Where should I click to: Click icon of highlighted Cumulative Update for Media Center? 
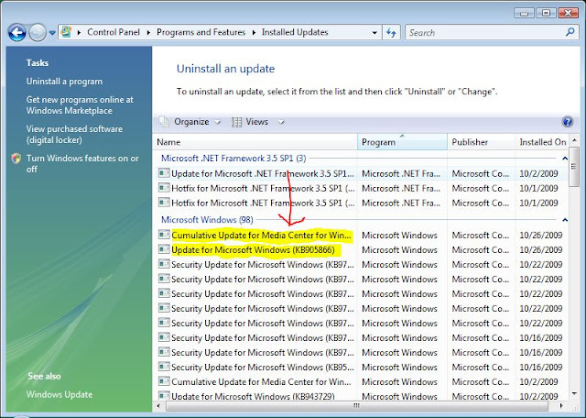tap(164, 235)
